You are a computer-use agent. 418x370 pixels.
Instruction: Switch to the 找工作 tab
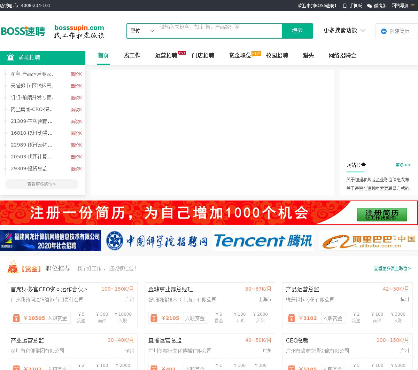click(x=132, y=56)
